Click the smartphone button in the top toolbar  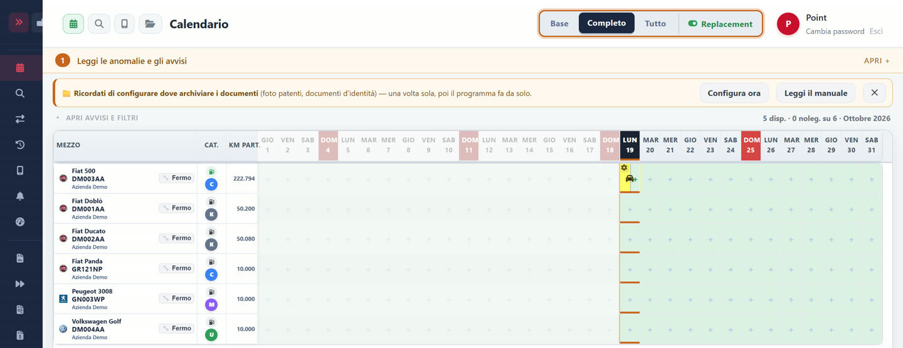(124, 24)
